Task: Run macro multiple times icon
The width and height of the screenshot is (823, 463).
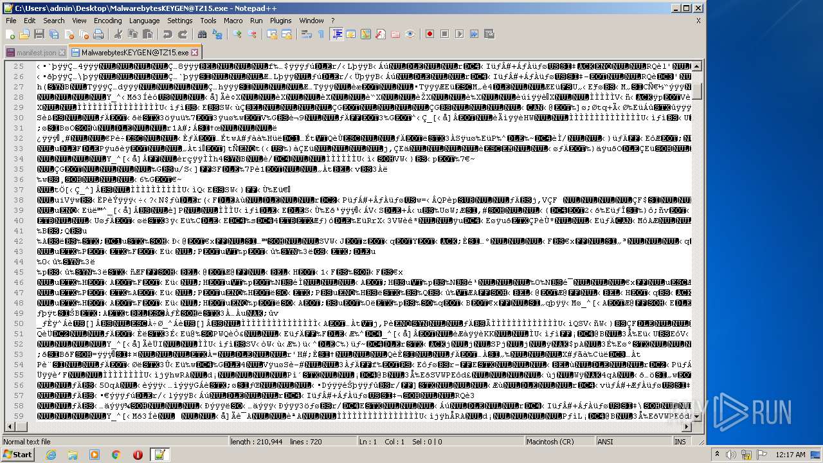Action: coord(475,34)
